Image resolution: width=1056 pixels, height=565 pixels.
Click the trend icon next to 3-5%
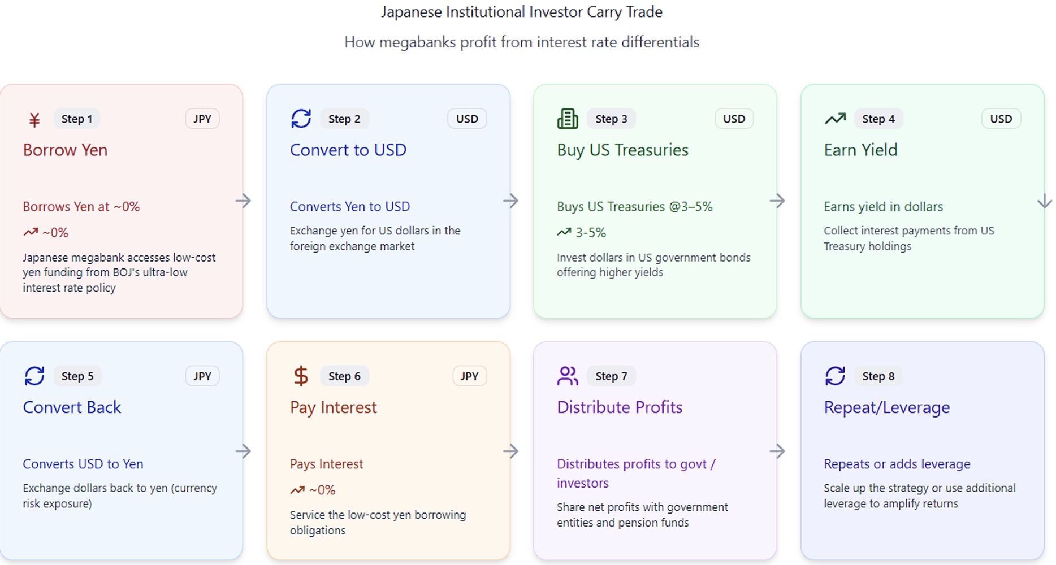[x=564, y=232]
